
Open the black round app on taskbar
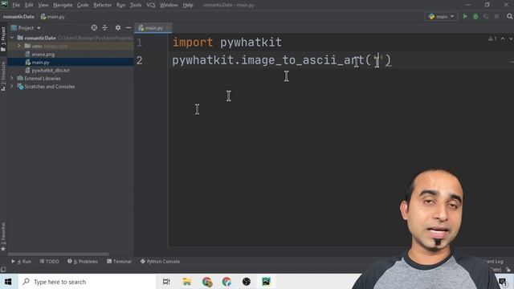click(x=247, y=282)
